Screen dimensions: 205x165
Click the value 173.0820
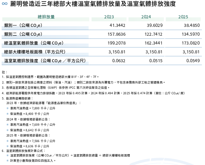click(x=191, y=43)
